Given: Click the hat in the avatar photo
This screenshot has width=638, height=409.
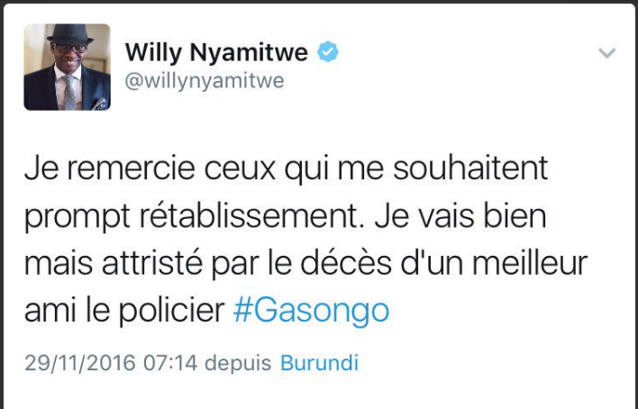Looking at the screenshot, I should click(x=70, y=35).
